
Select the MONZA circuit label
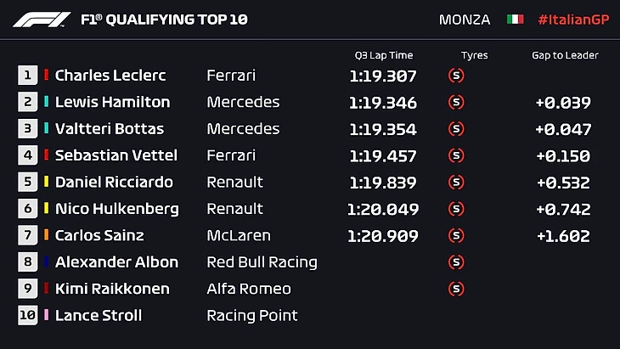[x=465, y=19]
